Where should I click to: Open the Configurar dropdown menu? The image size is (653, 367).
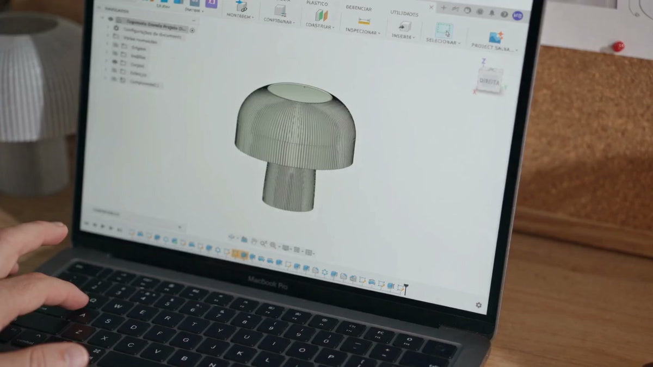click(x=280, y=21)
